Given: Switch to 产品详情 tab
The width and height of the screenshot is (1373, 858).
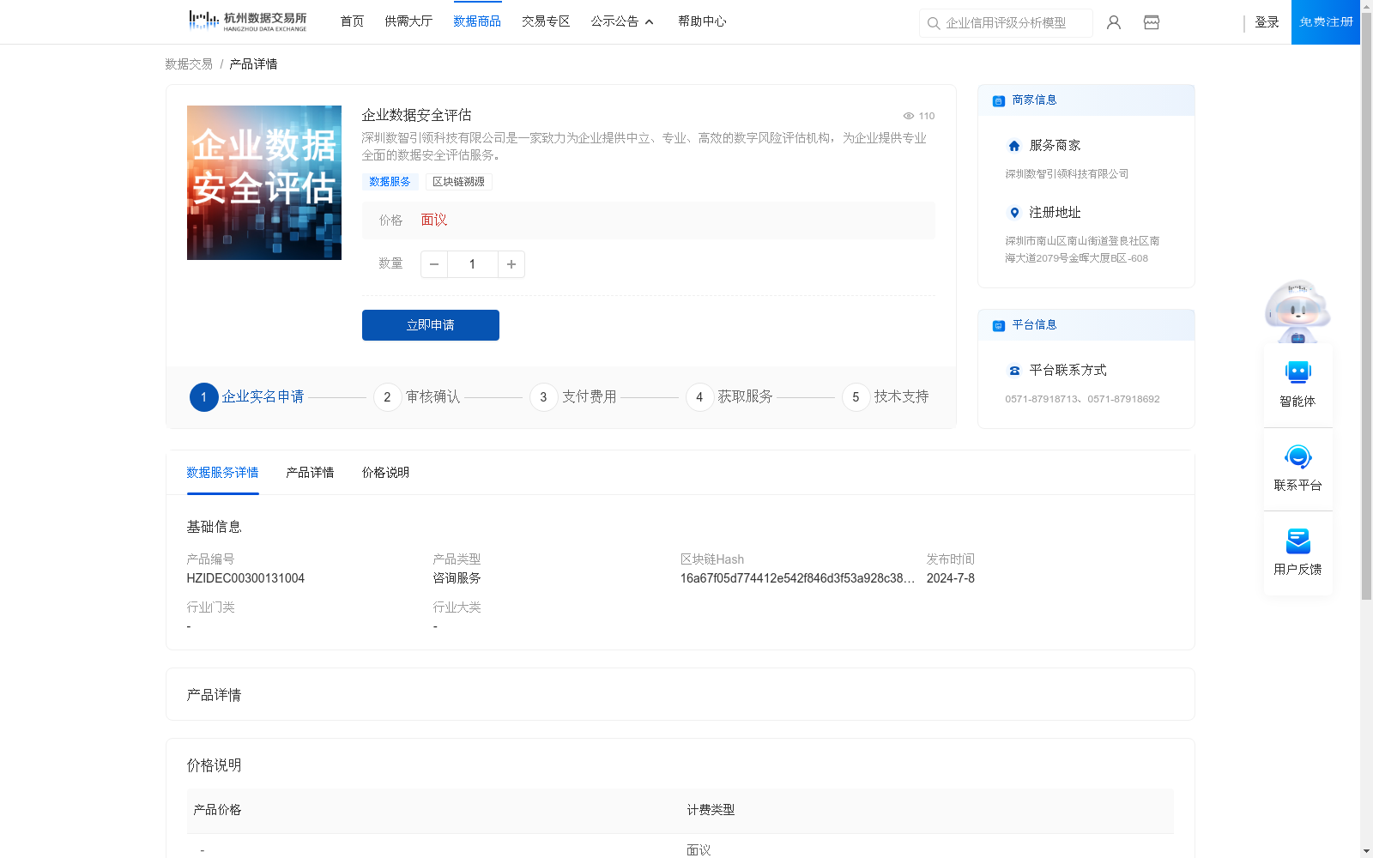Looking at the screenshot, I should click(x=310, y=473).
